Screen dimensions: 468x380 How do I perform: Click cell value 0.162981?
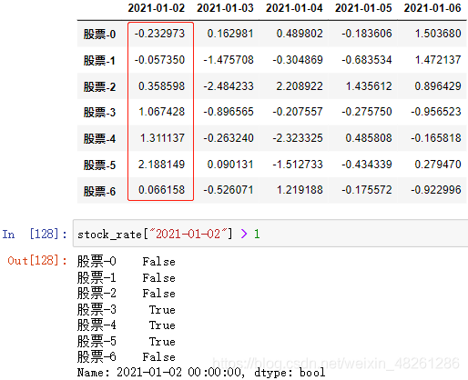click(x=230, y=34)
